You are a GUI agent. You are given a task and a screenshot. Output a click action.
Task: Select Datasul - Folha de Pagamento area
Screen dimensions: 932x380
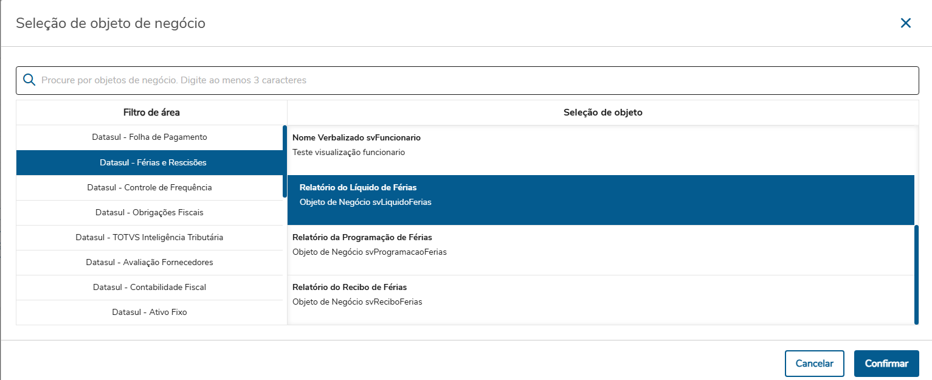click(150, 137)
